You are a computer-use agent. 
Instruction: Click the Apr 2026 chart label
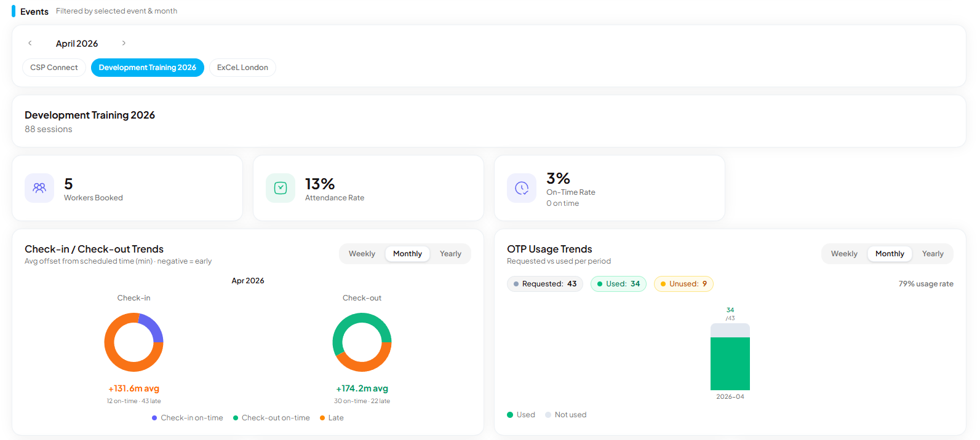click(248, 281)
